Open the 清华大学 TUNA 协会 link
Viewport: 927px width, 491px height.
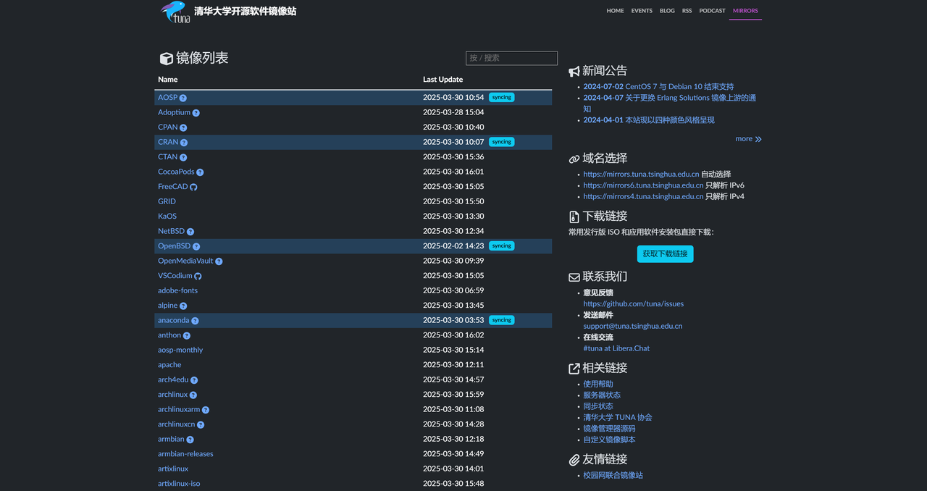618,418
